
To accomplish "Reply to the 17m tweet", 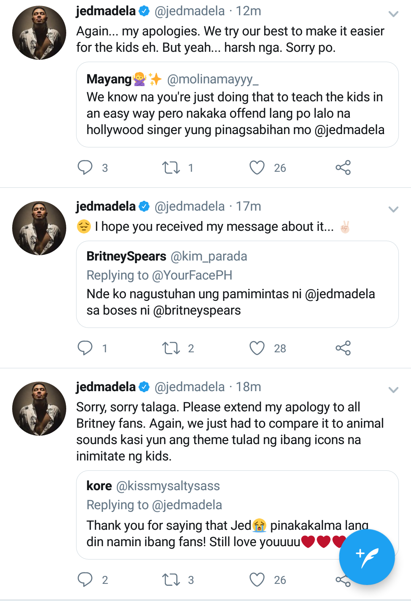I will coord(85,348).
